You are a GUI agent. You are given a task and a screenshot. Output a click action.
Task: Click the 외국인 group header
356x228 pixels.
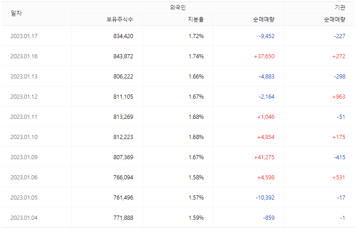tap(178, 7)
